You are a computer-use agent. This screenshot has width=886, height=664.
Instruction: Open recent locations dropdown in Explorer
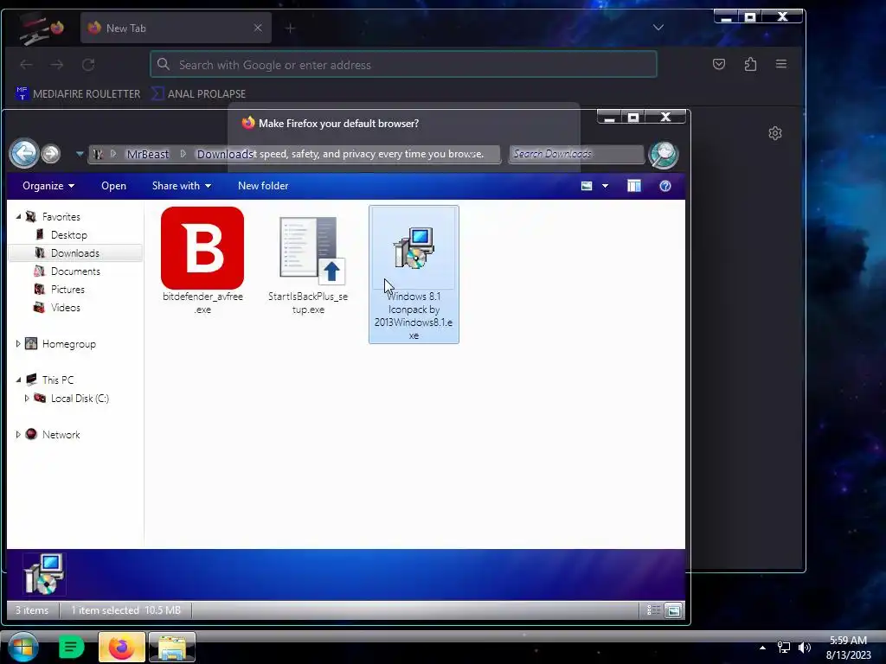pyautogui.click(x=79, y=154)
